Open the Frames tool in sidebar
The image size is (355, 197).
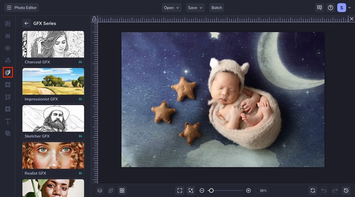pos(8,85)
